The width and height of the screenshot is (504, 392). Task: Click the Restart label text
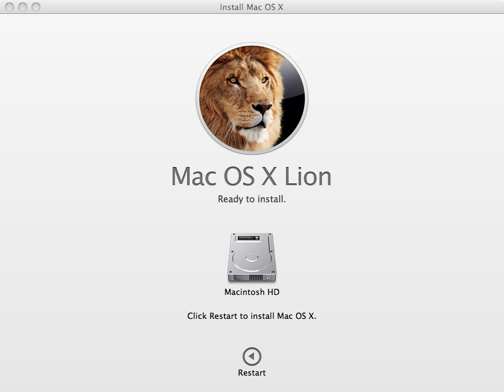(x=252, y=372)
